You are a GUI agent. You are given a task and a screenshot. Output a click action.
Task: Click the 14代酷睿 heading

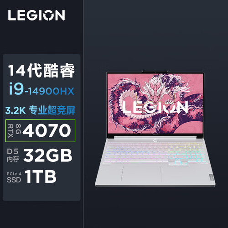tap(41, 70)
